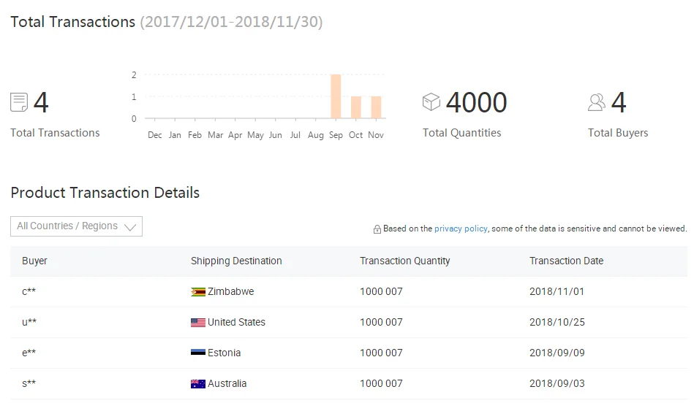Click the Australia flag icon
This screenshot has height=403, width=694.
[x=198, y=384]
